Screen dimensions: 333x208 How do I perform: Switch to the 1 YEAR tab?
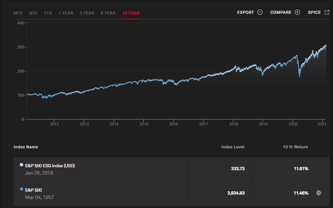coord(66,13)
